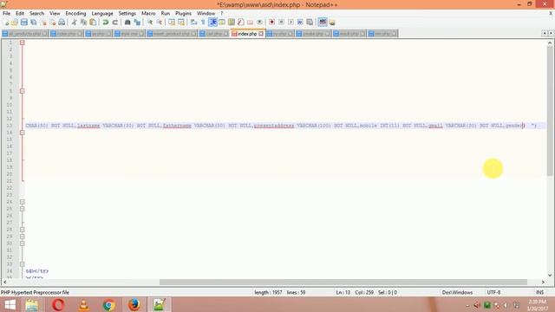Image resolution: width=555 pixels, height=312 pixels.
Task: Create a new document with New icon
Action: tap(6, 23)
